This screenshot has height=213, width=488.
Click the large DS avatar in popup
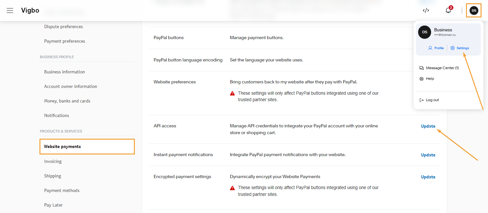point(425,32)
